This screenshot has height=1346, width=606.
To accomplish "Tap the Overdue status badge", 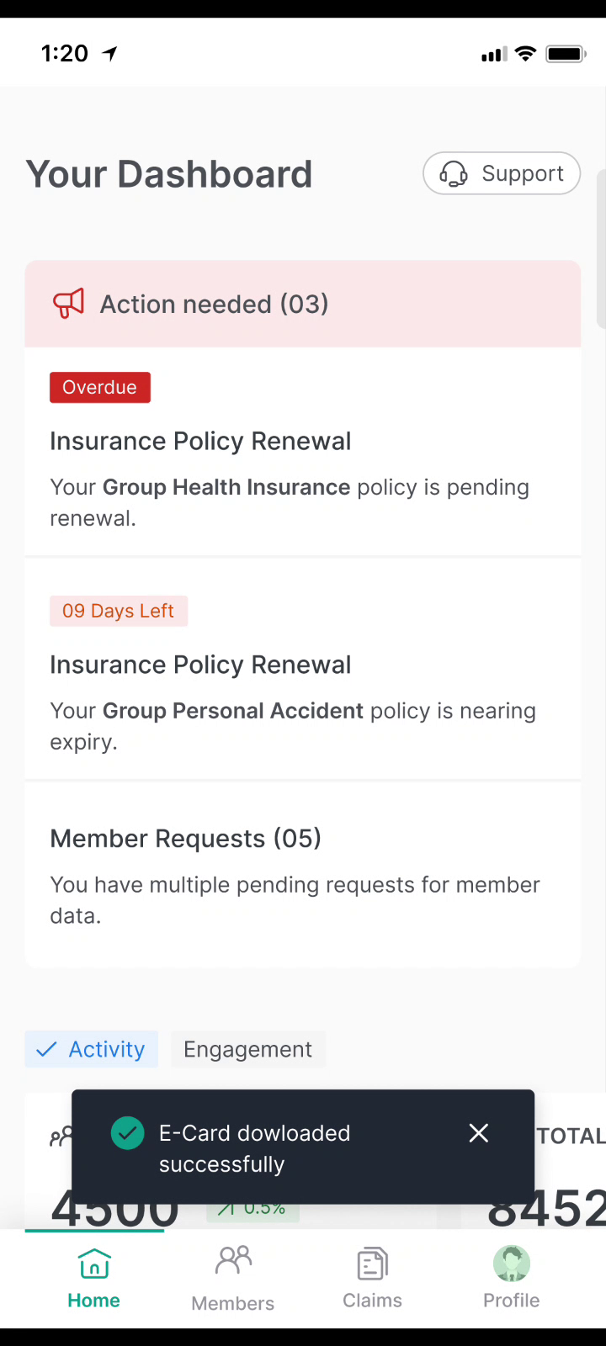I will pyautogui.click(x=100, y=388).
